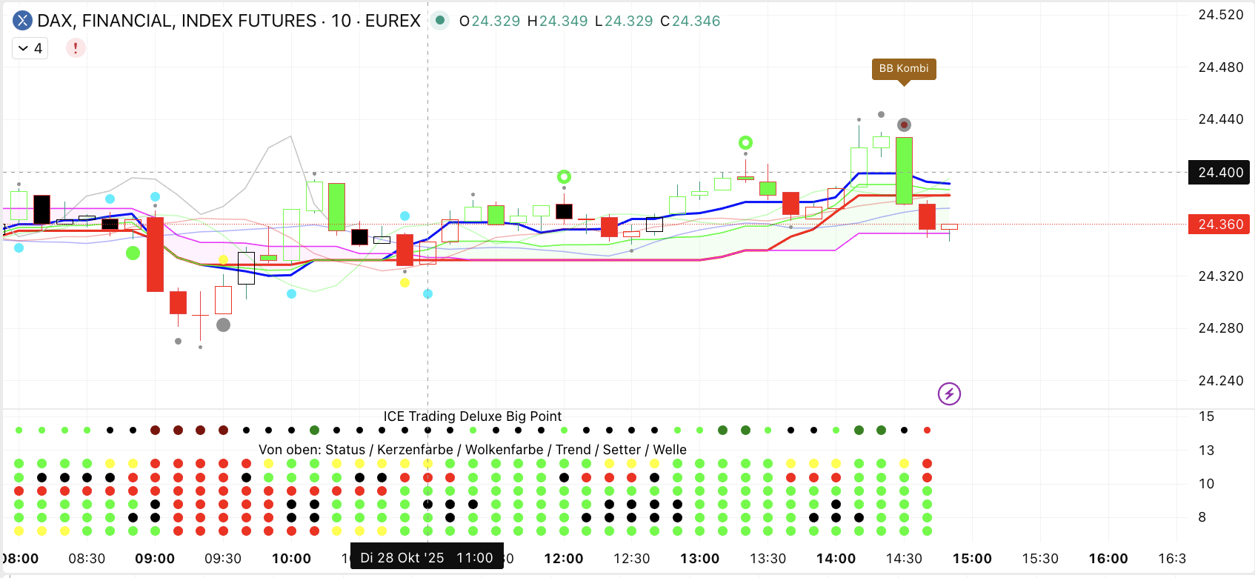Select the ICE Trading Deluxe Big Point title
This screenshot has width=1255, height=578.
point(472,416)
